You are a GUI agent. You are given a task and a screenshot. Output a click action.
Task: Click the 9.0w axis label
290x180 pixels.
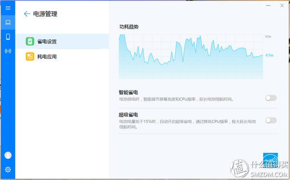tap(268, 37)
